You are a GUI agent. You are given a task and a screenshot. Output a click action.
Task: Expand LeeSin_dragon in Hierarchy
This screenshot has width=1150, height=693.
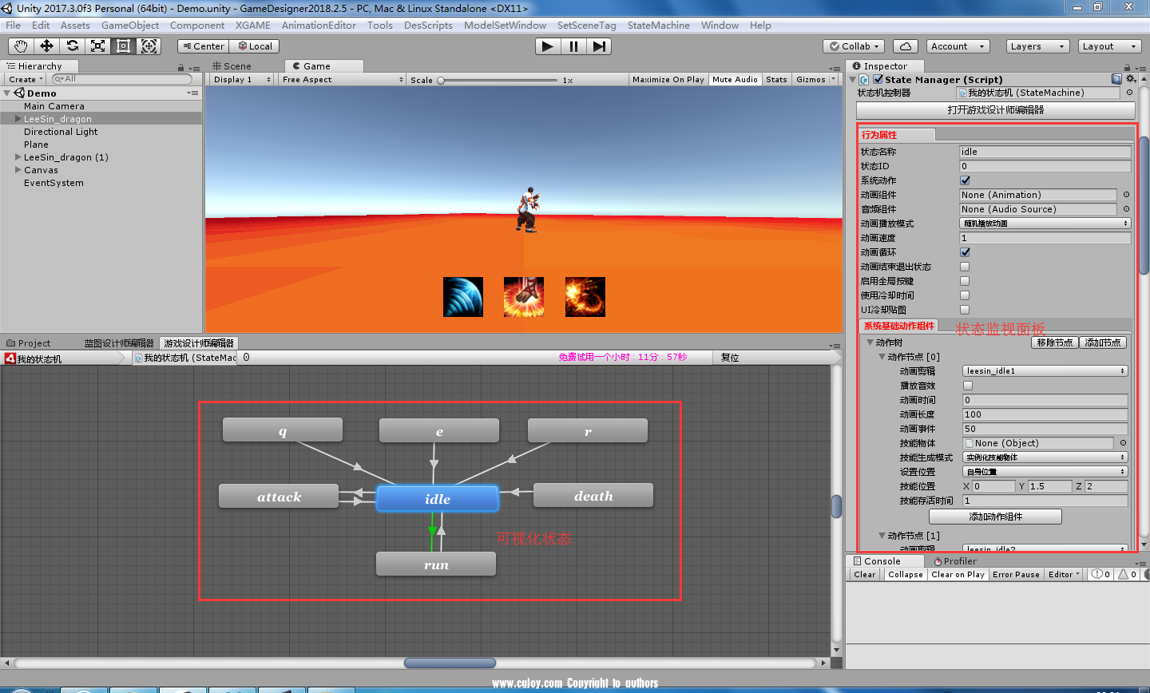(18, 119)
